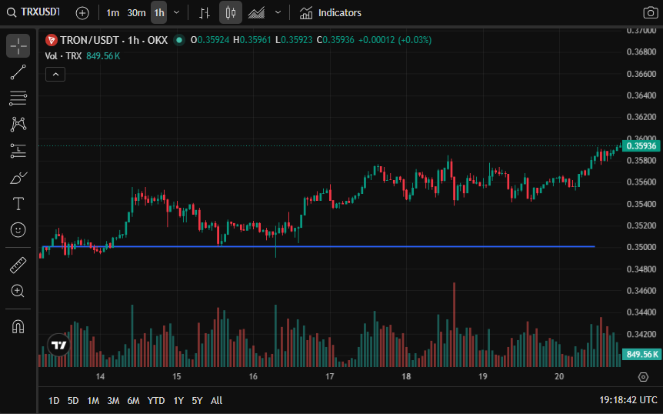Select the 1m timeframe
Viewport: 663px width, 414px height.
pos(112,12)
